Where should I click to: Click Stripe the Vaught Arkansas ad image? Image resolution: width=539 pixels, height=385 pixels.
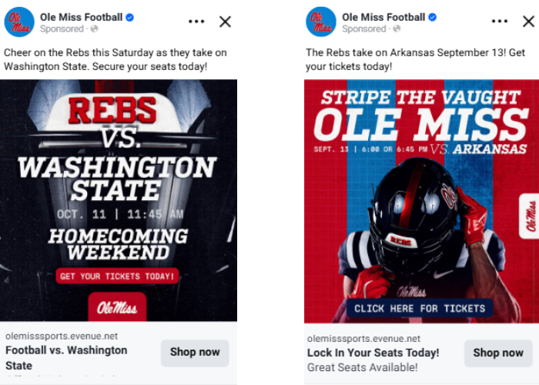(420, 200)
